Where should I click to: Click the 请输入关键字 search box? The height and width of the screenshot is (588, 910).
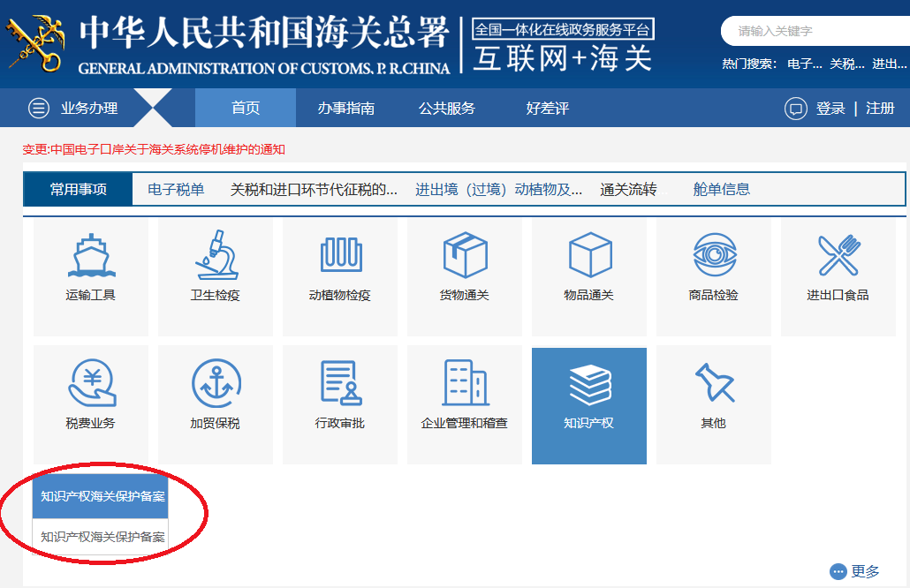[815, 31]
